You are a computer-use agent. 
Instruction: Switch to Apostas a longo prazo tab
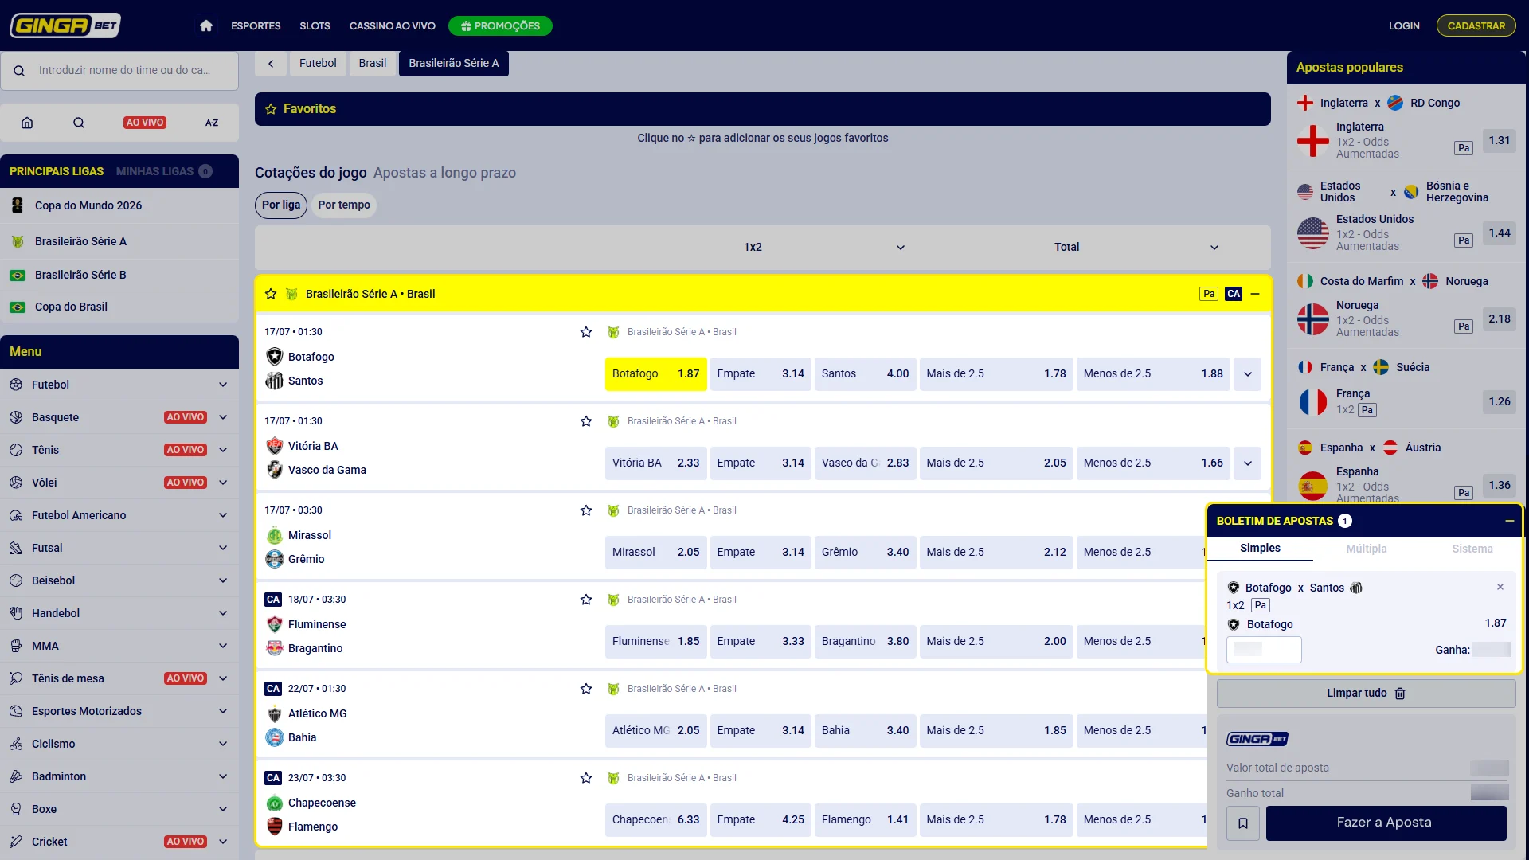coord(444,173)
